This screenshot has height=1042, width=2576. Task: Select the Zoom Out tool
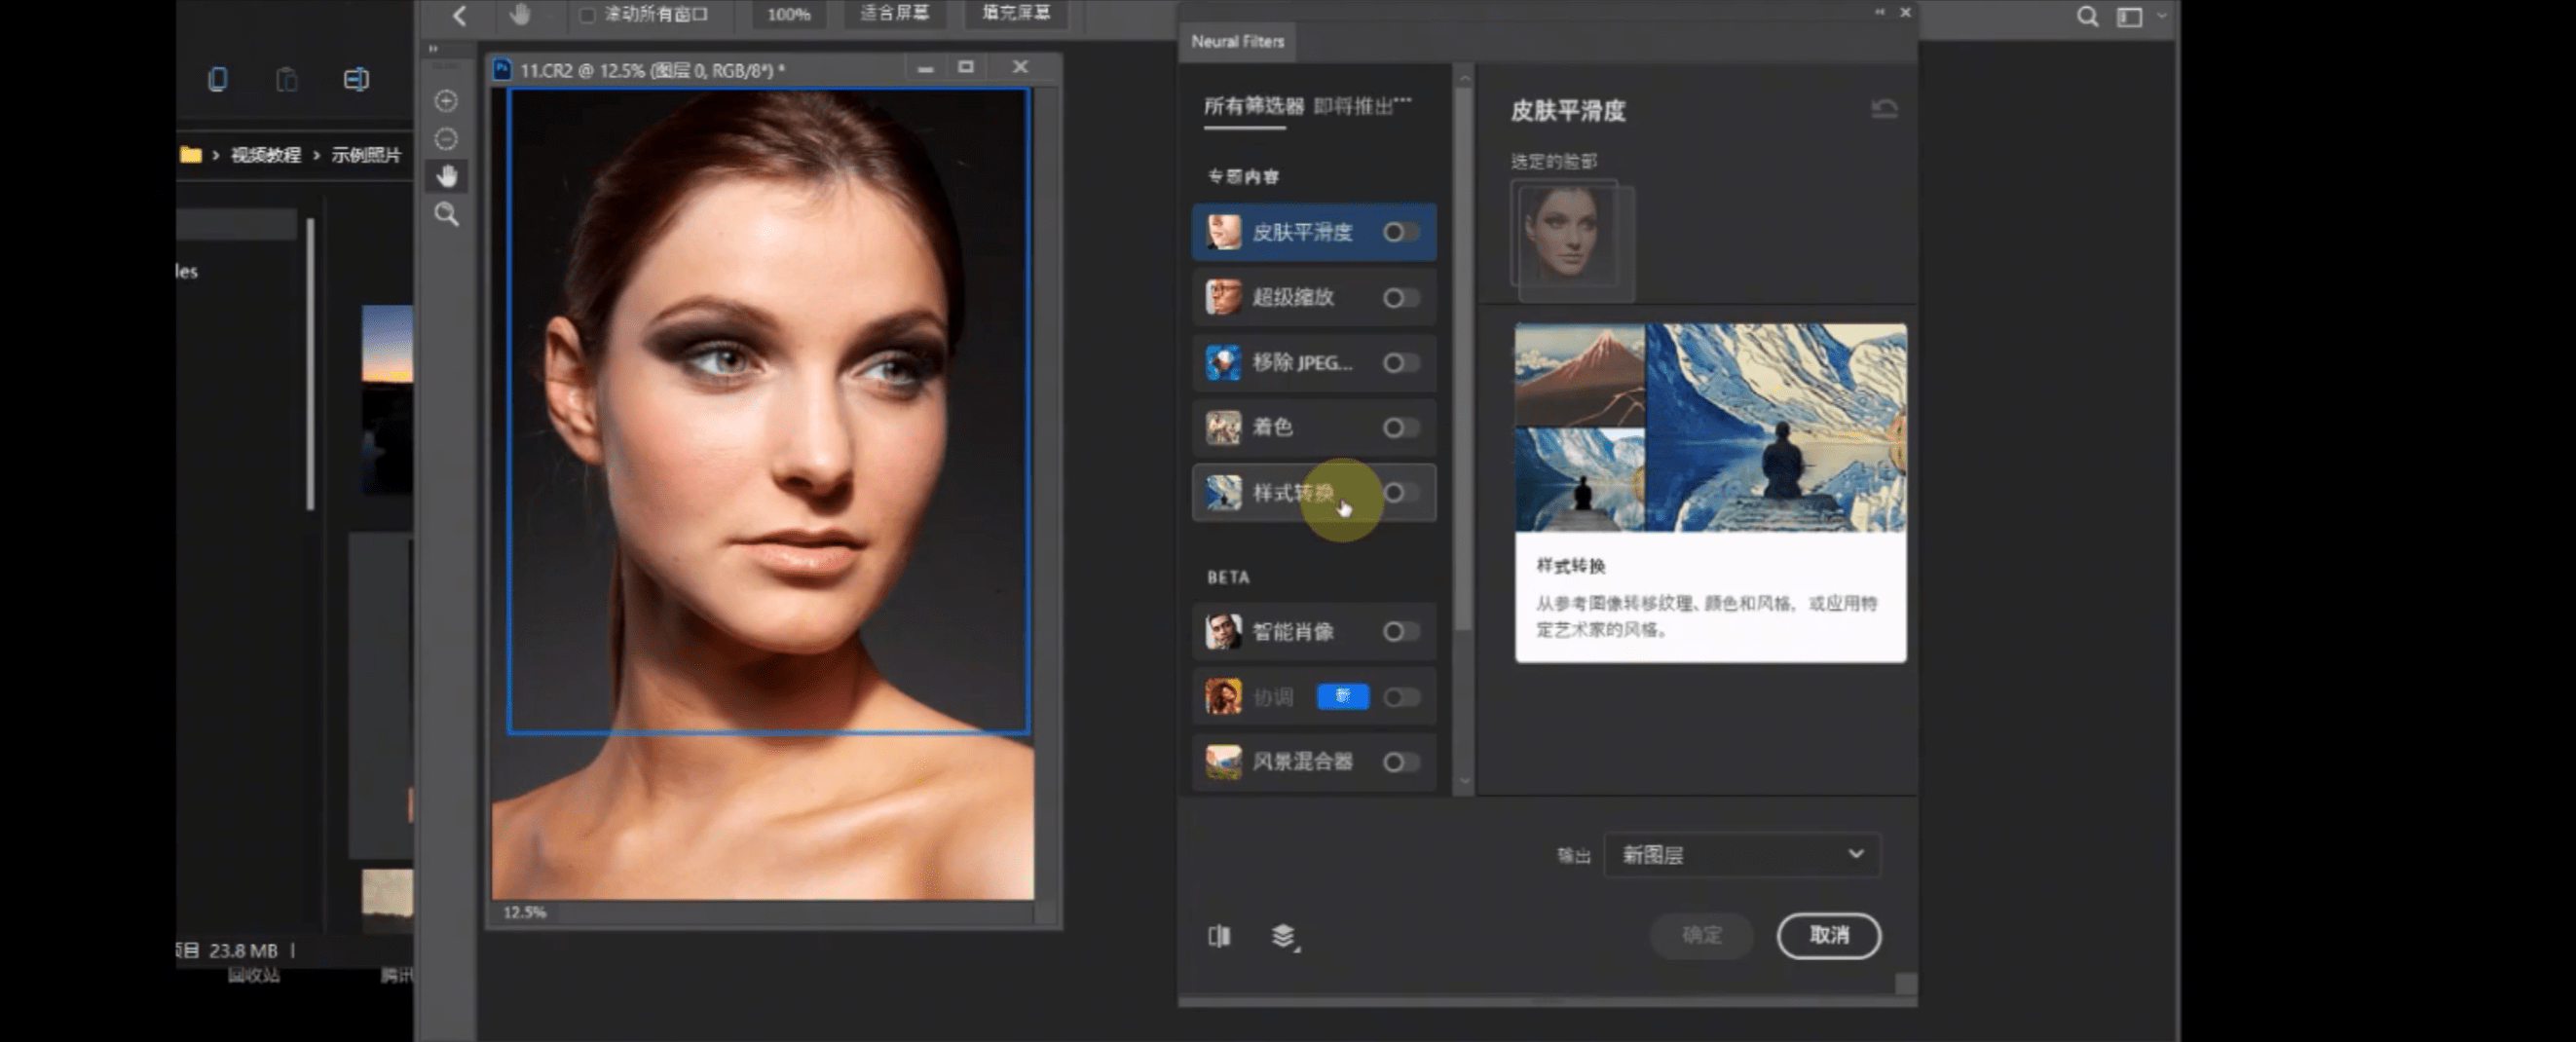(447, 139)
